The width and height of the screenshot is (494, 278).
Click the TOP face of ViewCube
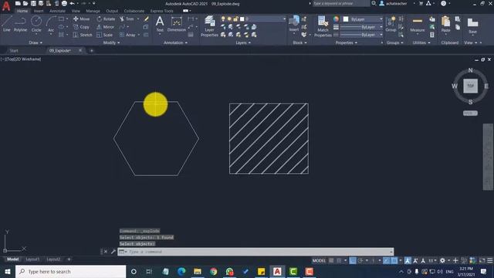[x=470, y=86]
